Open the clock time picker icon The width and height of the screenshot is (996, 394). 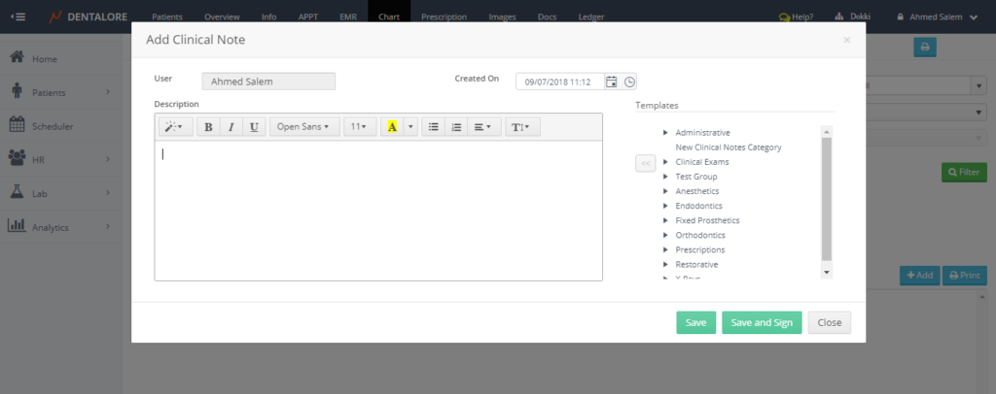click(x=629, y=82)
